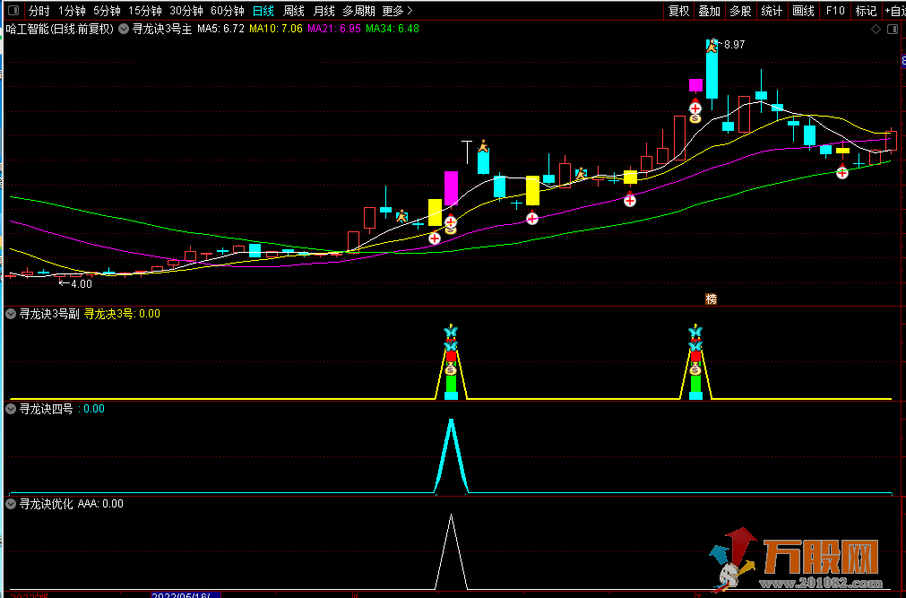
Task: Click the 多股 multi-stock button
Action: coord(741,11)
